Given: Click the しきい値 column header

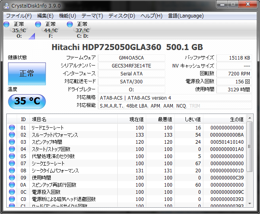Looking at the screenshot, I should 189,119.
